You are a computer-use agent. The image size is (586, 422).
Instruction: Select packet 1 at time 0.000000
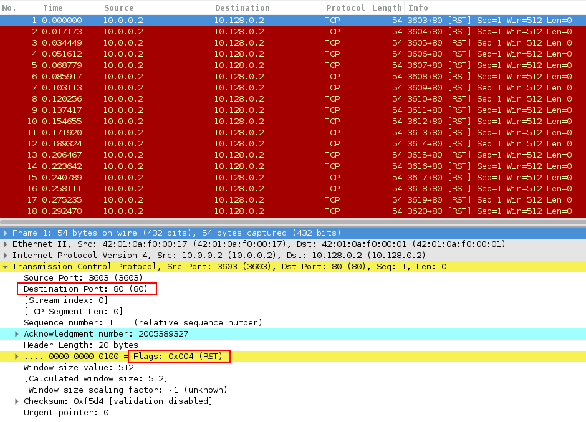pos(293,20)
